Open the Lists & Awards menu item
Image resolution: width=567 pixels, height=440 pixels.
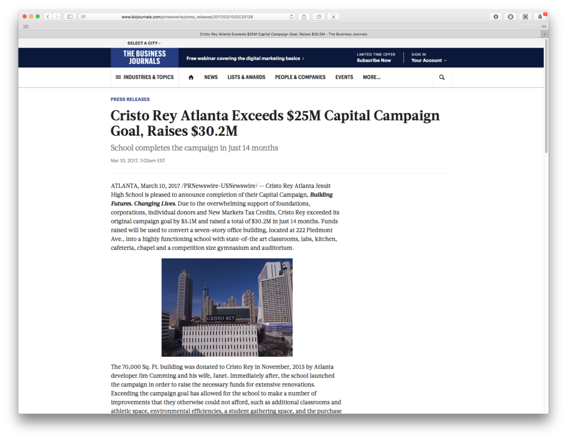[x=246, y=77]
